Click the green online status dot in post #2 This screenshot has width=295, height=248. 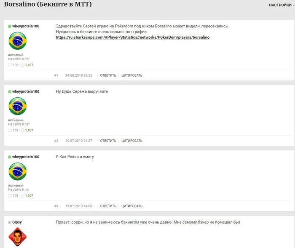click(10, 91)
